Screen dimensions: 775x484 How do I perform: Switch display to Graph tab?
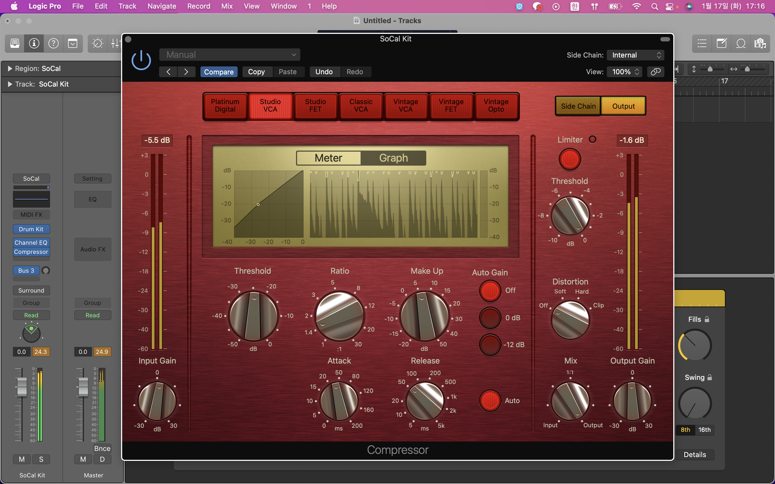[x=393, y=158]
